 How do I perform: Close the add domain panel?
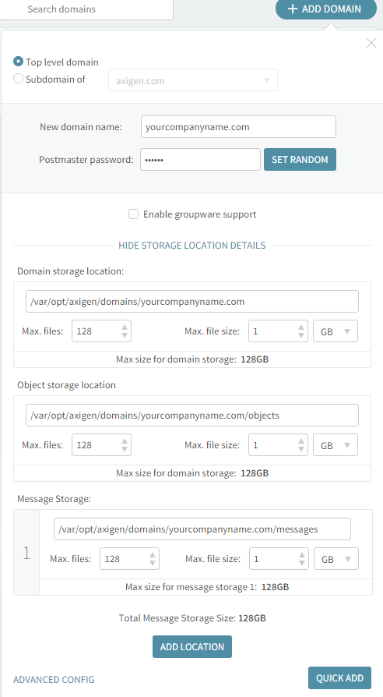pos(371,43)
